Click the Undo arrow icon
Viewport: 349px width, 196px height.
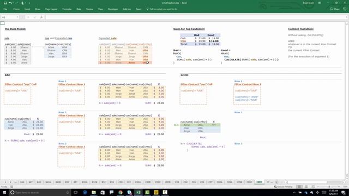tap(10, 3)
